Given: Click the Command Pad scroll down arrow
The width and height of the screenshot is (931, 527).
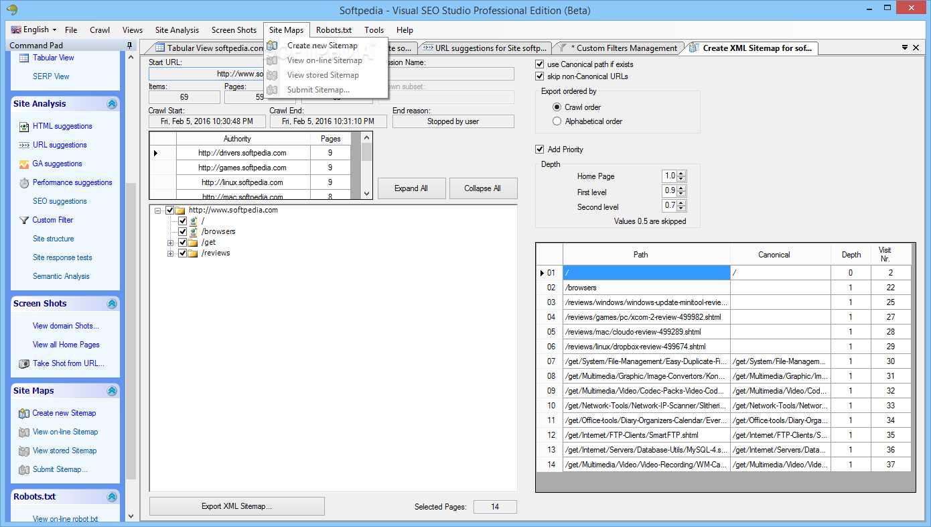Looking at the screenshot, I should tap(130, 516).
